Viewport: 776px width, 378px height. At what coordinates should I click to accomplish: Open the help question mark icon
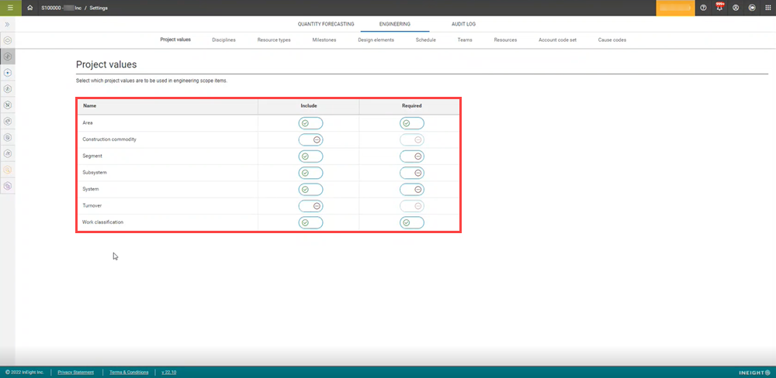click(x=703, y=8)
